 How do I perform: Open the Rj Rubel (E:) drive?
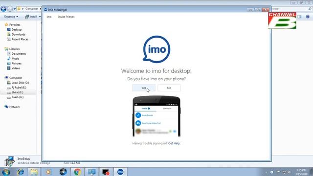(x=19, y=88)
